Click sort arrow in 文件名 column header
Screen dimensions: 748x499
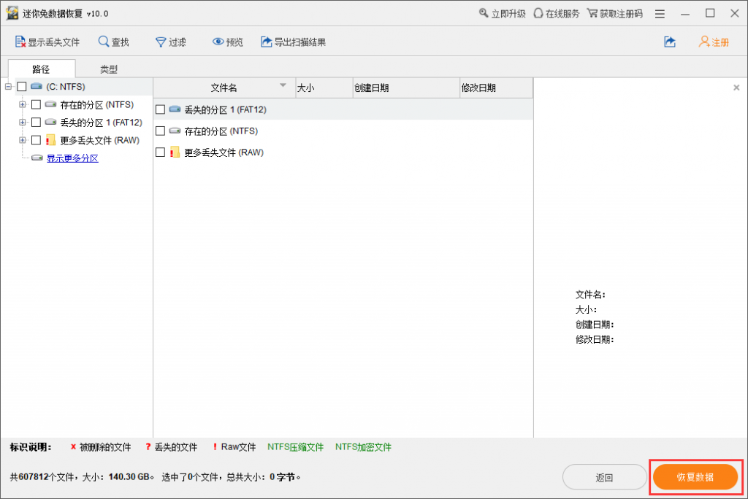point(283,85)
